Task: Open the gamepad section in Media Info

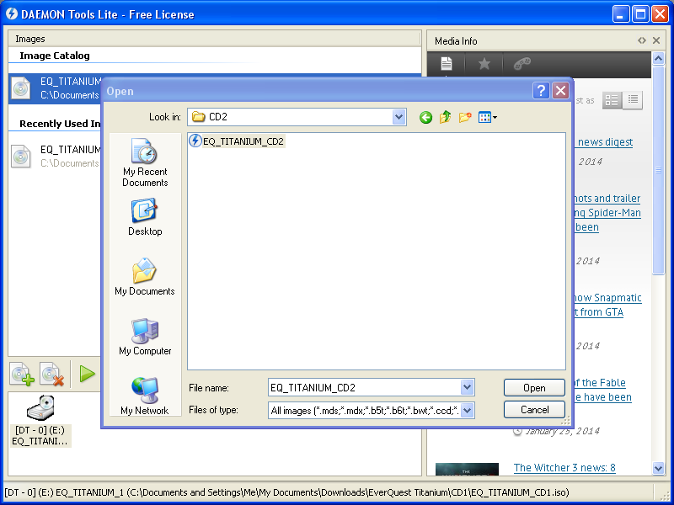Action: [x=522, y=64]
